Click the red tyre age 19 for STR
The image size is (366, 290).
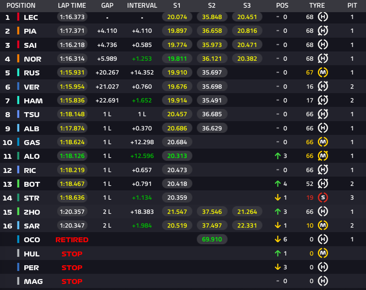310,198
